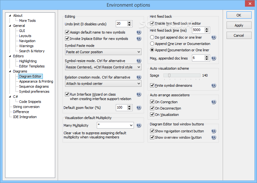Select Appearance & Printing item
The width and height of the screenshot is (257, 183).
click(x=36, y=81)
